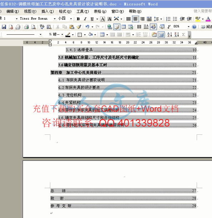Screen dimensions: 212x218
Task: Apply the yellow highlight color button
Action: coord(198,19)
